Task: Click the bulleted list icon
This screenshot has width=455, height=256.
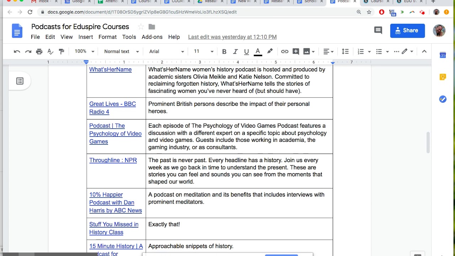Action: tap(379, 52)
